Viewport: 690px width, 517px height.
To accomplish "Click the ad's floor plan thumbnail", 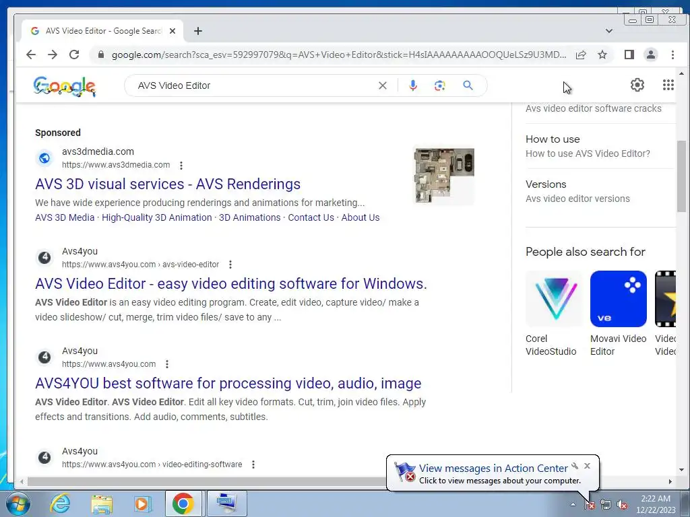I will 444,176.
